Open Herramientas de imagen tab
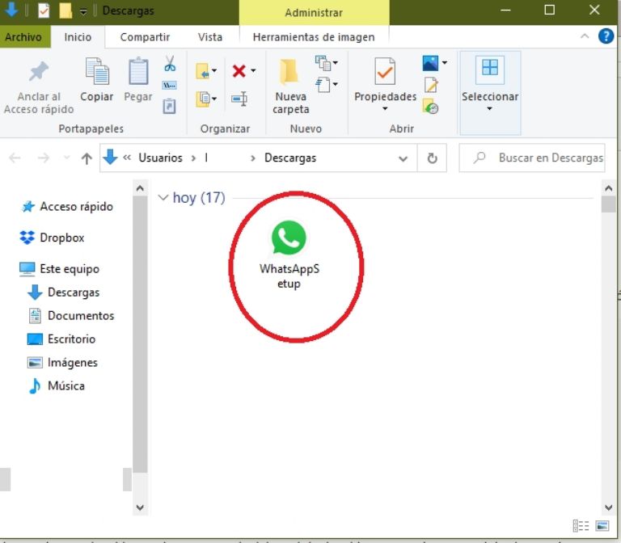This screenshot has height=543, width=621. 314,37
